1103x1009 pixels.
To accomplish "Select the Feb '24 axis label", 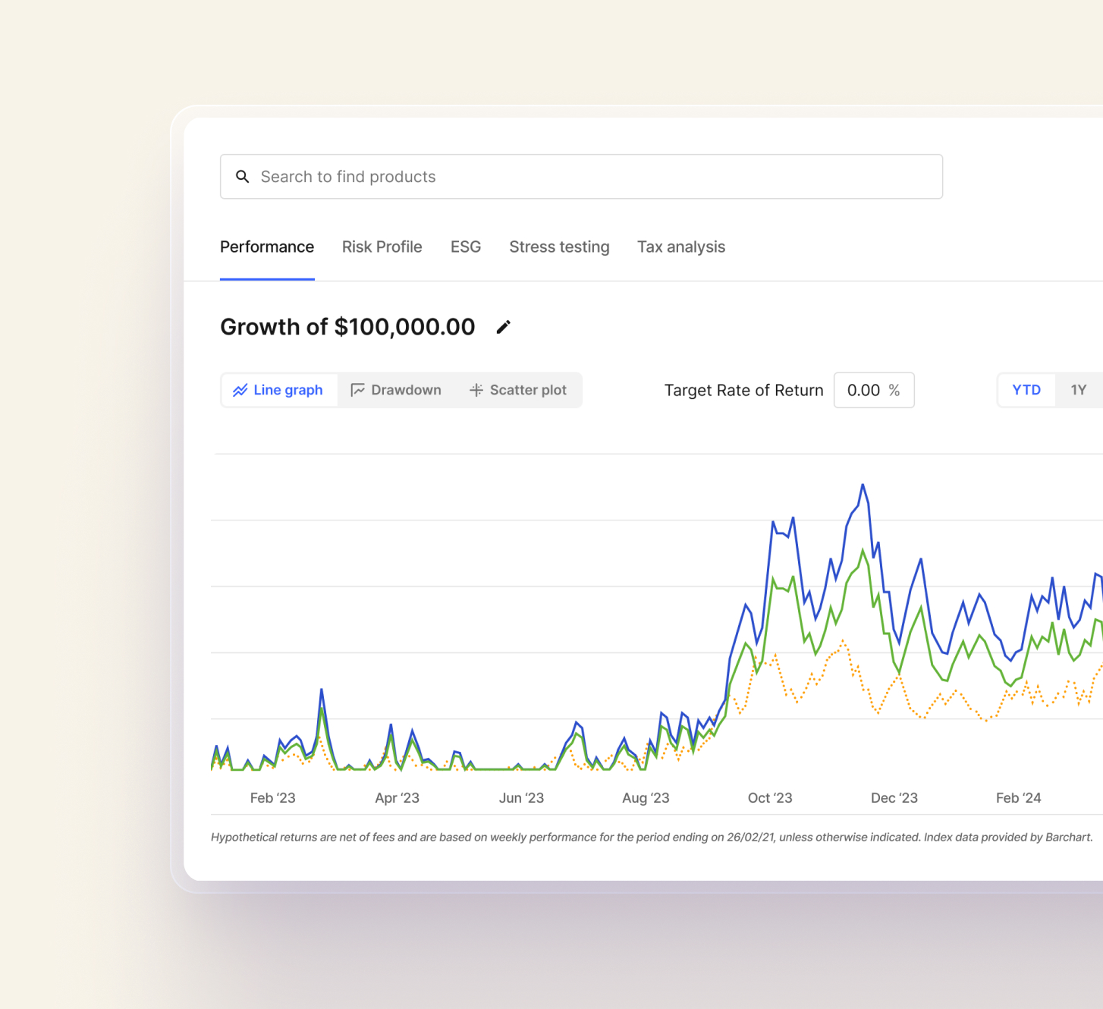I will [1018, 798].
